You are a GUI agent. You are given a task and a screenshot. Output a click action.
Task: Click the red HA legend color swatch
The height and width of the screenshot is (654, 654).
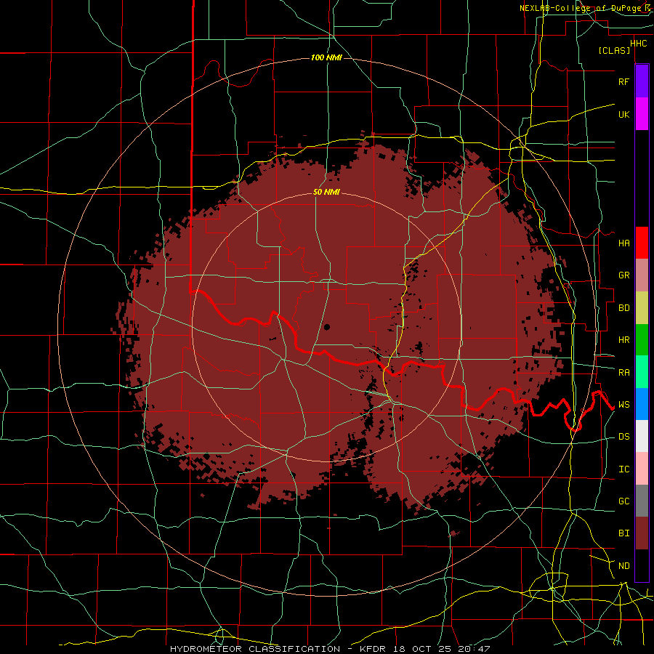tap(642, 243)
